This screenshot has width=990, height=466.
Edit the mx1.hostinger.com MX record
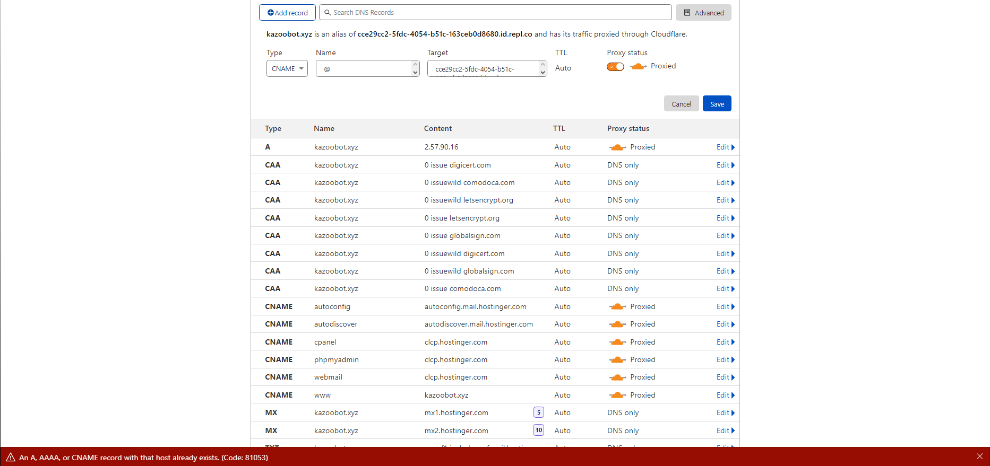click(725, 412)
